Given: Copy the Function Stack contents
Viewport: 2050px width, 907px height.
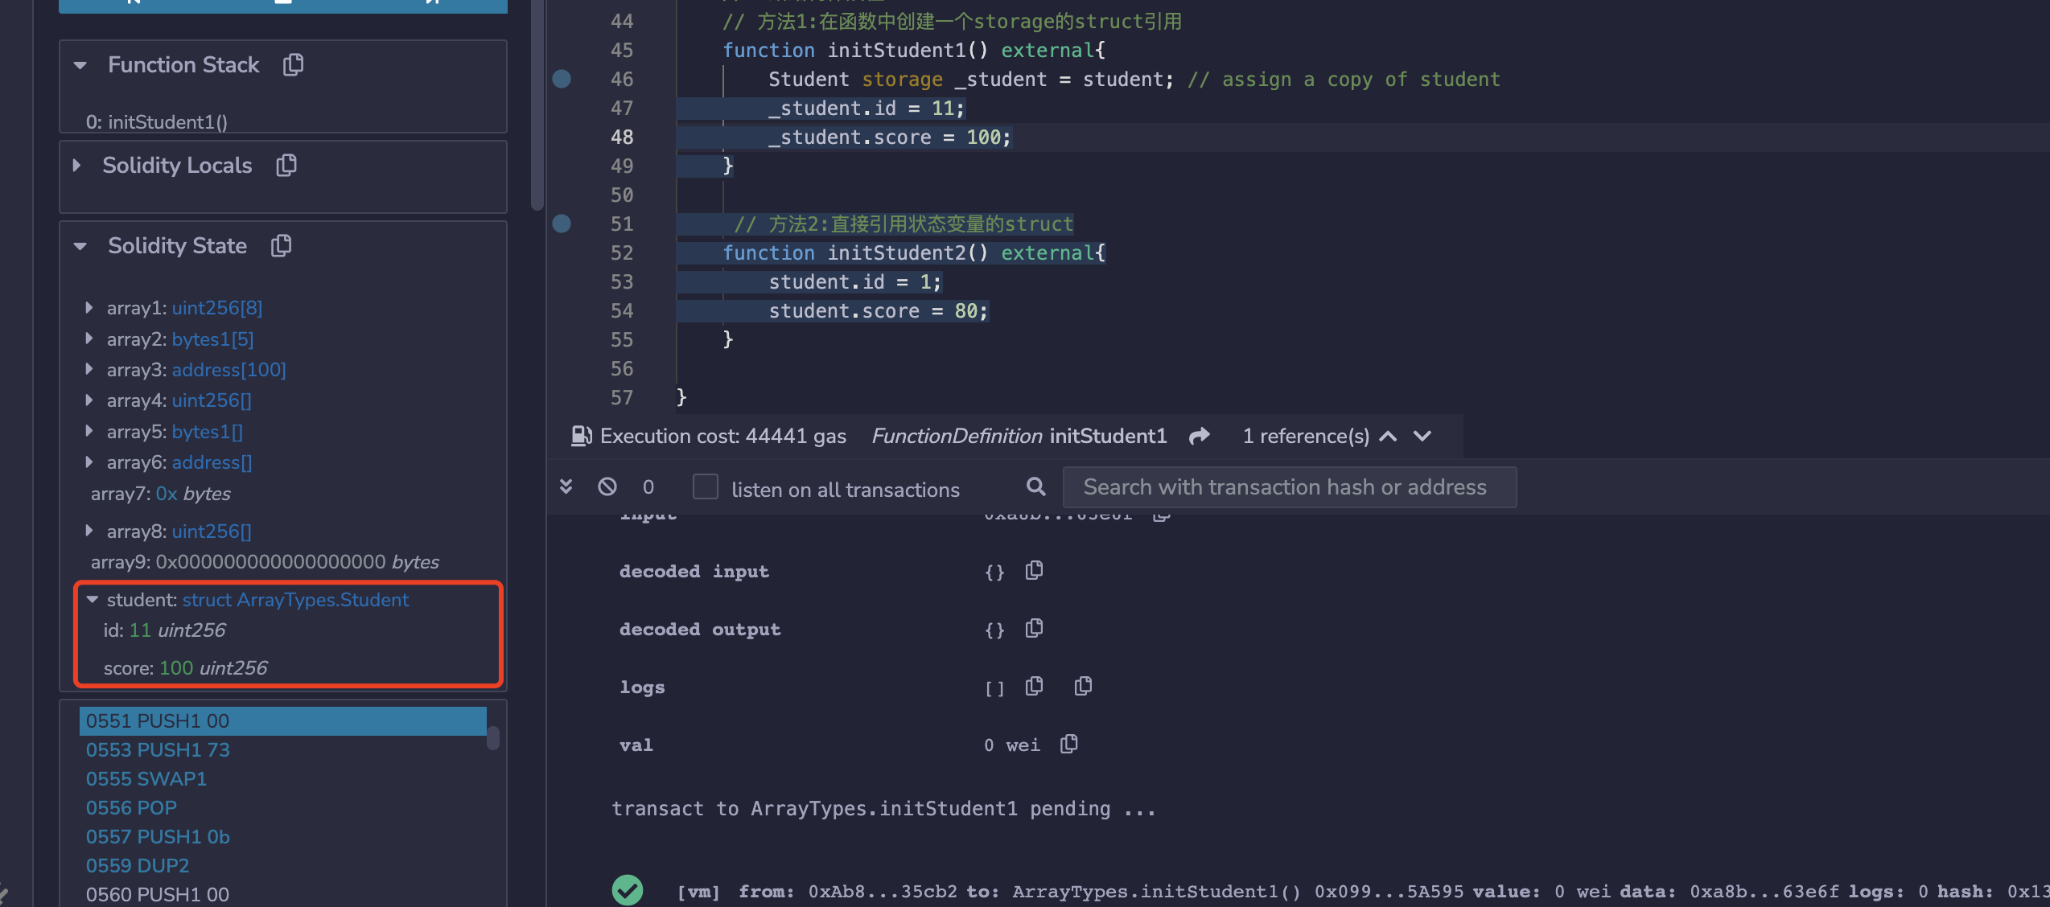Looking at the screenshot, I should click(292, 64).
